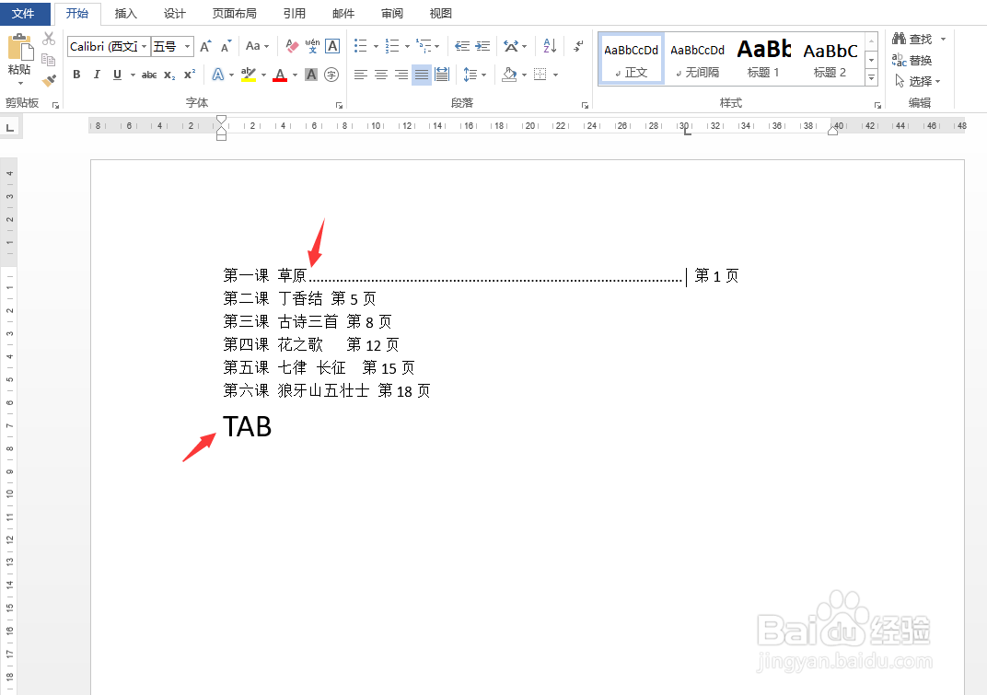Toggle justify alignment
987x695 pixels.
(x=422, y=75)
